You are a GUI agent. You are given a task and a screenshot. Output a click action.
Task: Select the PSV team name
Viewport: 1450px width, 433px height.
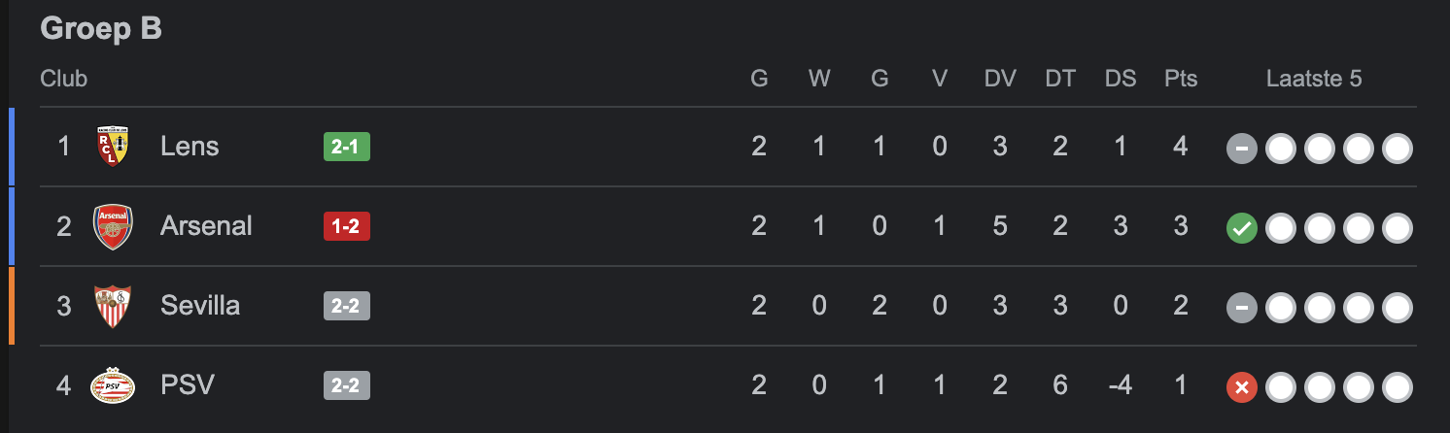[188, 385]
